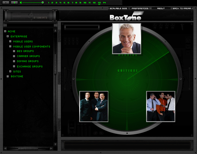Collapse the Enterprise node
Image resolution: width=197 pixels, height=154 pixels.
pos(8,36)
